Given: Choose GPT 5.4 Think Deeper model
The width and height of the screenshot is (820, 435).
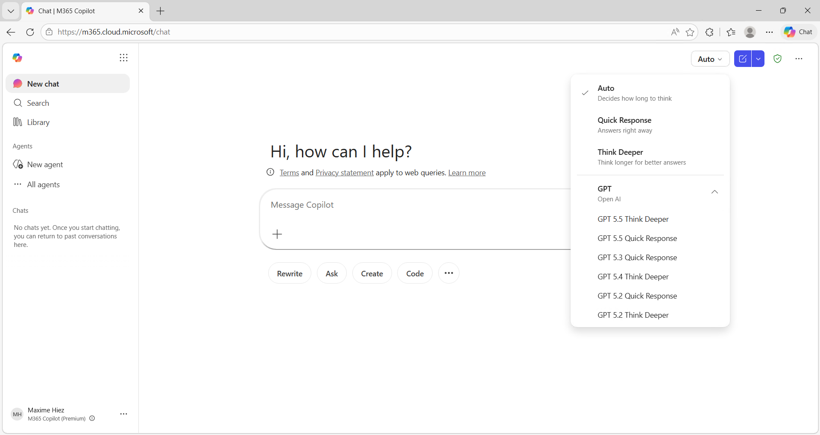Looking at the screenshot, I should 650,277.
